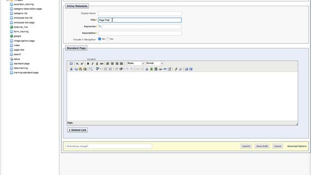The width and height of the screenshot is (311, 175).
Task: Open form_training in the tree
Action: [x=21, y=32]
